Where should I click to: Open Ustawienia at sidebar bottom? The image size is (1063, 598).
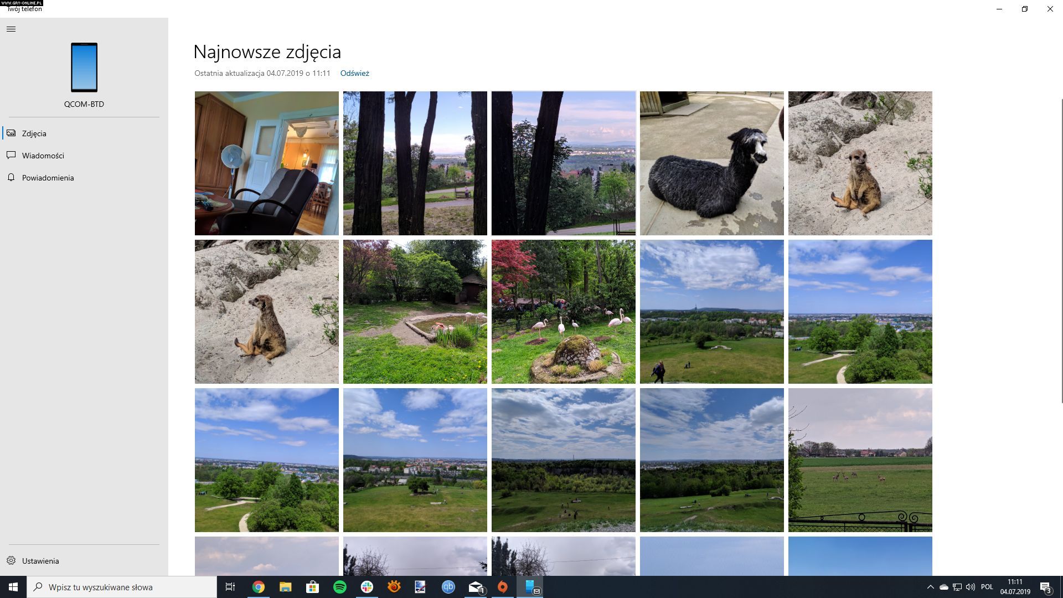point(40,561)
